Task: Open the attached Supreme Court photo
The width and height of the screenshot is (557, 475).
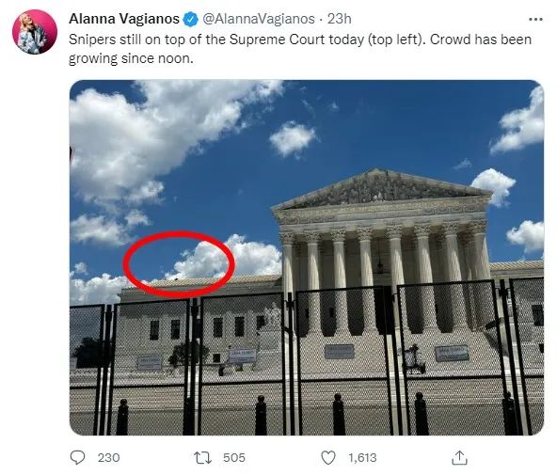Action: point(307,258)
